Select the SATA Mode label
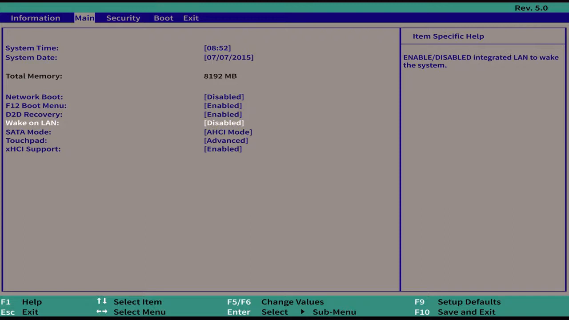This screenshot has width=569, height=320. click(x=28, y=132)
